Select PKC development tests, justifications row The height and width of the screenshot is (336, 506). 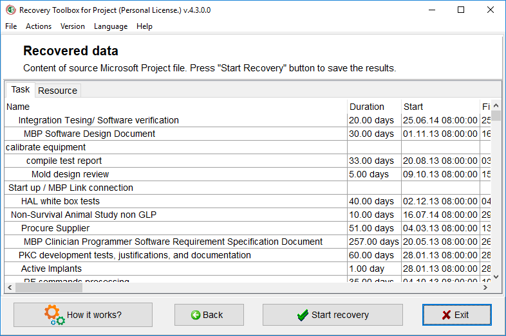[247, 256]
